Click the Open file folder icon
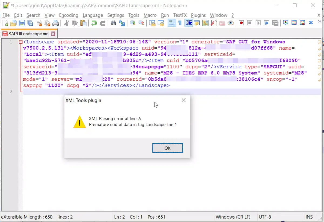This screenshot has height=222, width=324. pos(13,23)
